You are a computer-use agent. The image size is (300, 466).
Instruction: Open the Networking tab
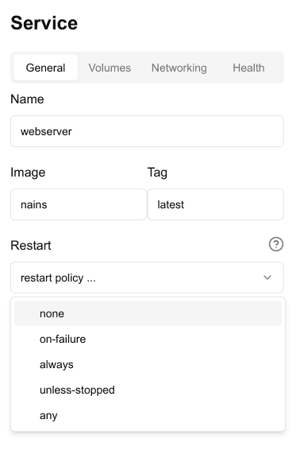point(179,68)
